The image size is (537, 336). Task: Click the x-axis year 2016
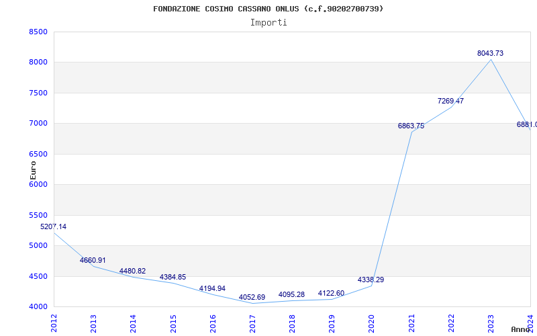213,324
